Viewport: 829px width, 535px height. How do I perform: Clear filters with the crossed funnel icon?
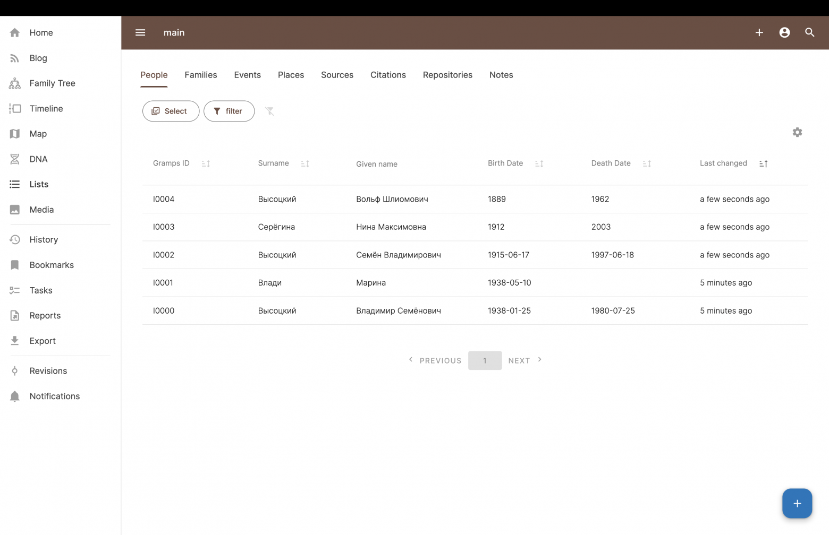pyautogui.click(x=269, y=111)
